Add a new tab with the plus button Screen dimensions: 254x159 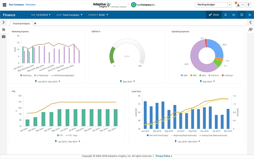tap(35, 23)
